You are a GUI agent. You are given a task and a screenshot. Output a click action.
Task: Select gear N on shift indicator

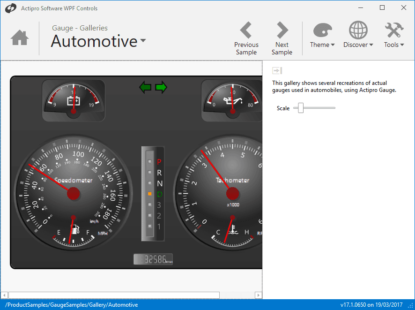click(160, 184)
